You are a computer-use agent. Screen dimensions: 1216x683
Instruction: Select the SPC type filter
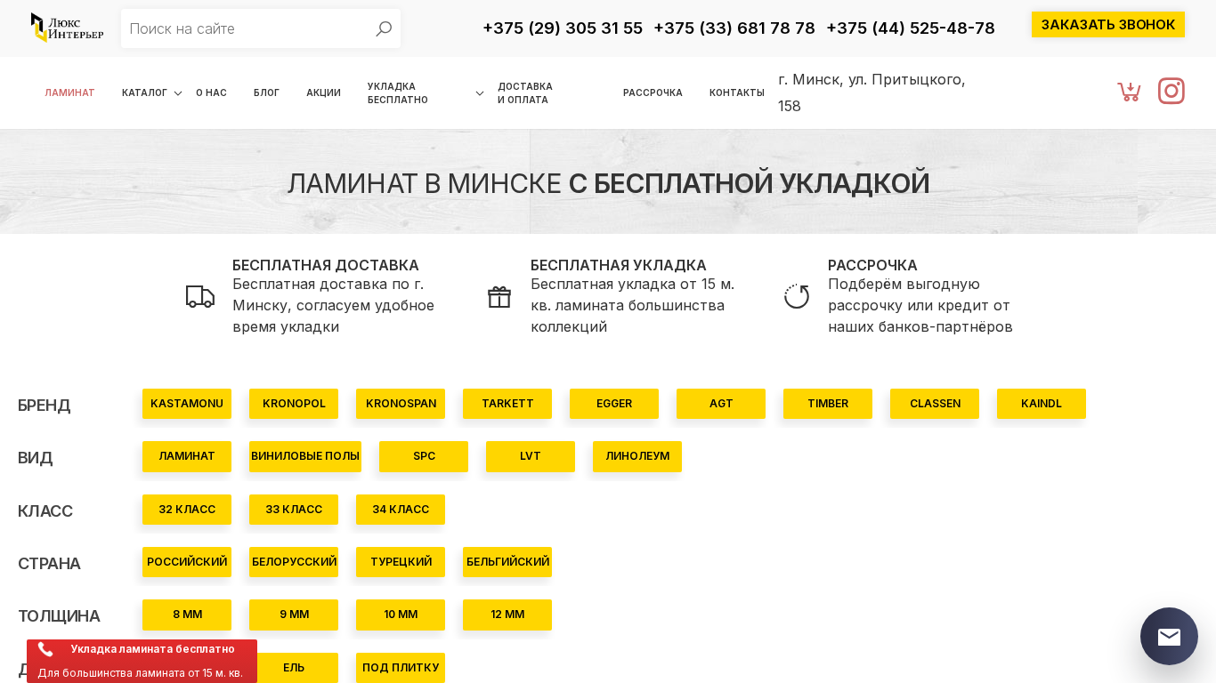[x=424, y=456]
